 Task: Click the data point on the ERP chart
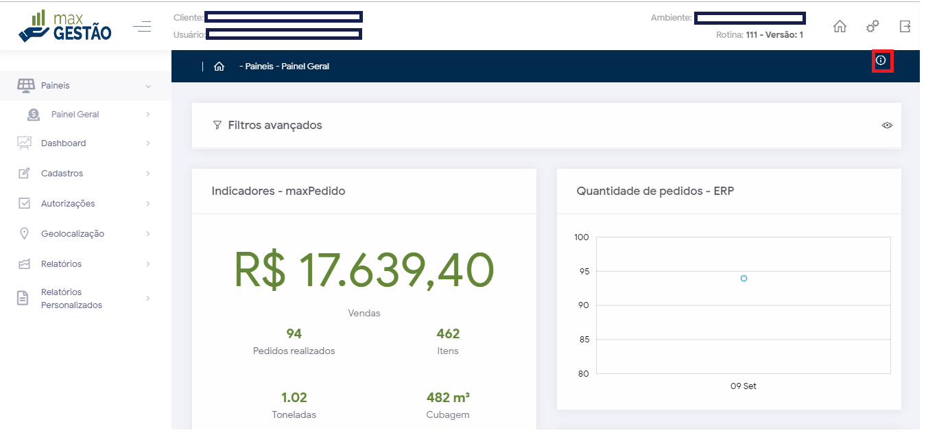[744, 279]
